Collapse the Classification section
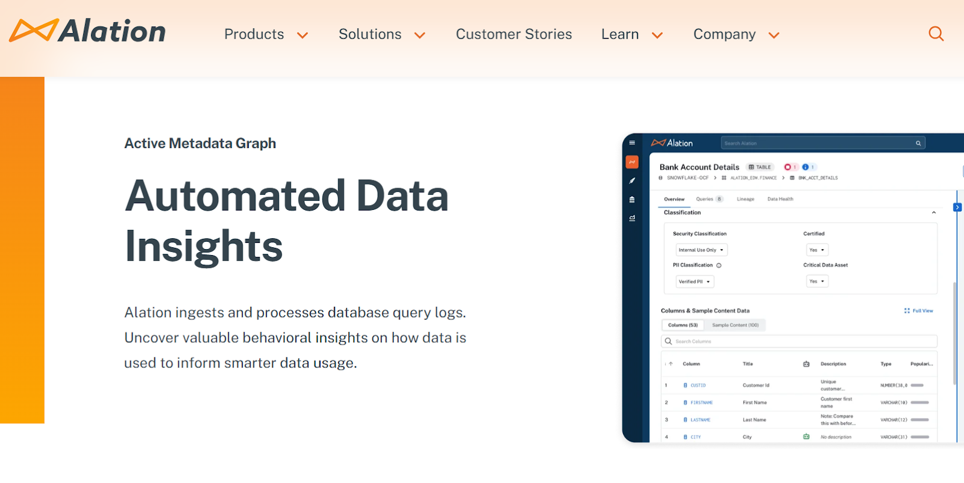 coord(934,213)
